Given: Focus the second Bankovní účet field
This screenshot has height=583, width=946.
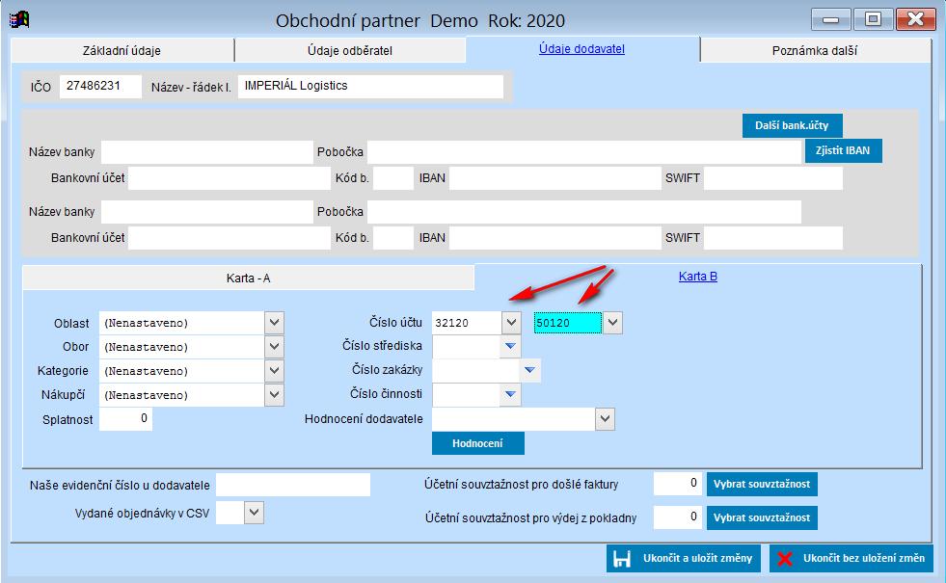Looking at the screenshot, I should 230,238.
